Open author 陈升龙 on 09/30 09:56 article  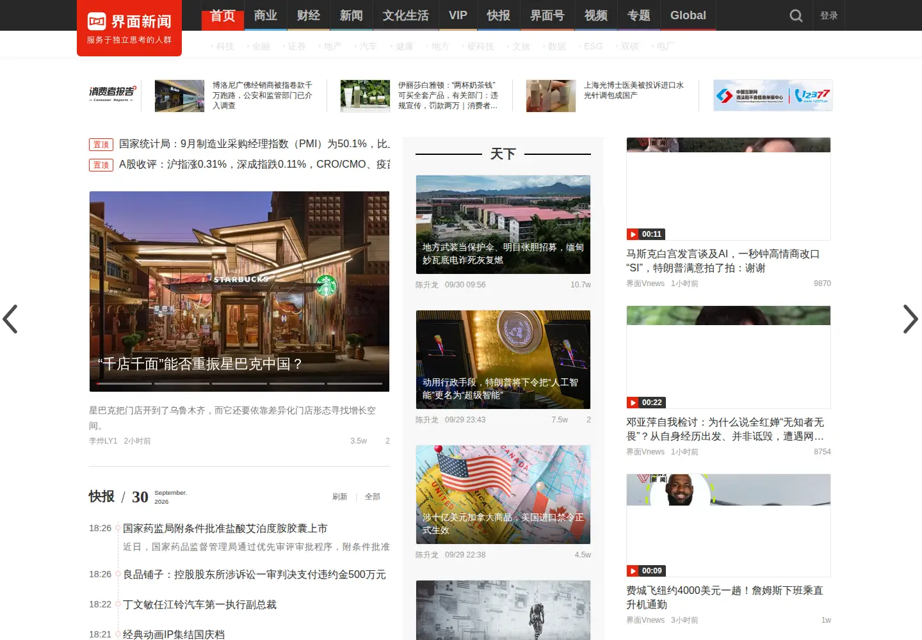pyautogui.click(x=427, y=285)
